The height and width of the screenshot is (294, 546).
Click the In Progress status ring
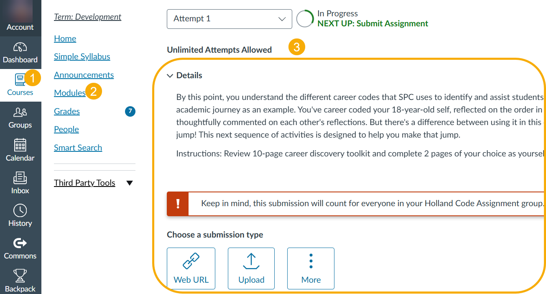(305, 19)
